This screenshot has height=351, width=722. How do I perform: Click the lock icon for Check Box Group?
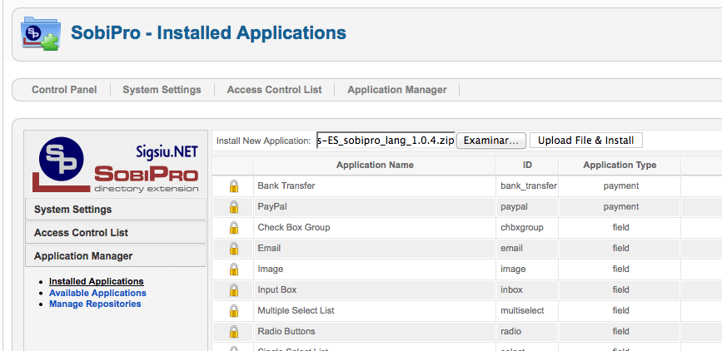click(x=234, y=228)
